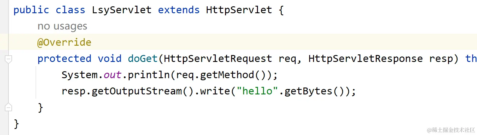Click the @Override annotation
The width and height of the screenshot is (477, 135).
64,42
